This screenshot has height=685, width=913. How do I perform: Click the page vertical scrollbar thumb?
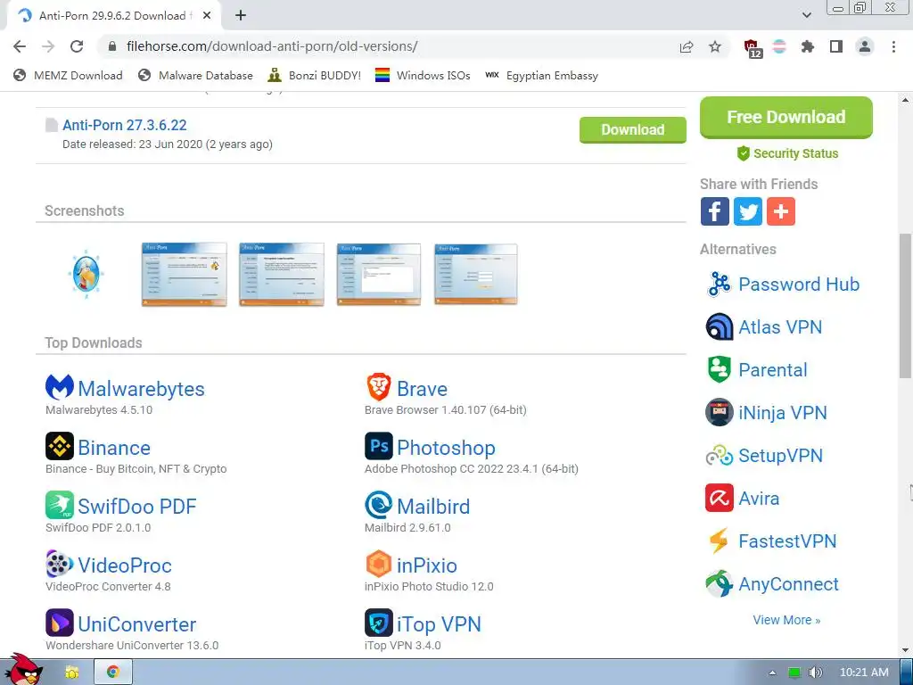[x=906, y=306]
